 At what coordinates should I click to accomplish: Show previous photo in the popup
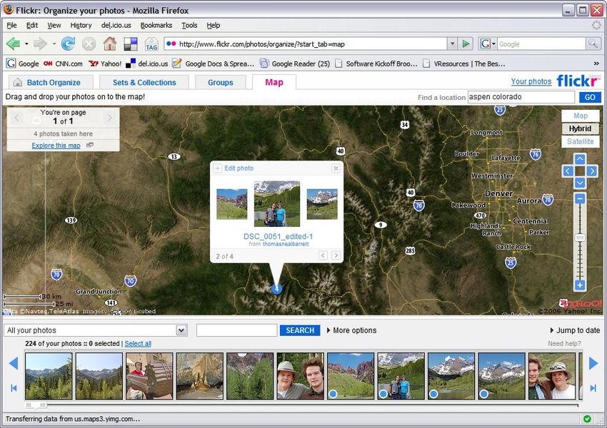[x=323, y=255]
